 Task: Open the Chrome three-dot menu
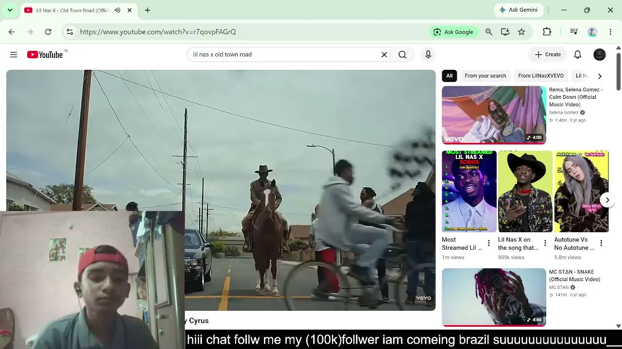click(x=610, y=32)
